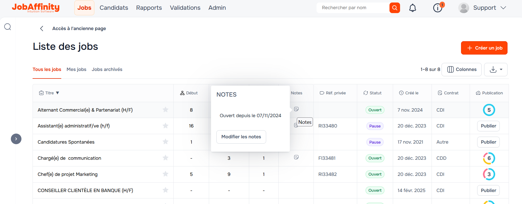Open the Candidats menu
This screenshot has height=204, width=522.
[x=114, y=8]
